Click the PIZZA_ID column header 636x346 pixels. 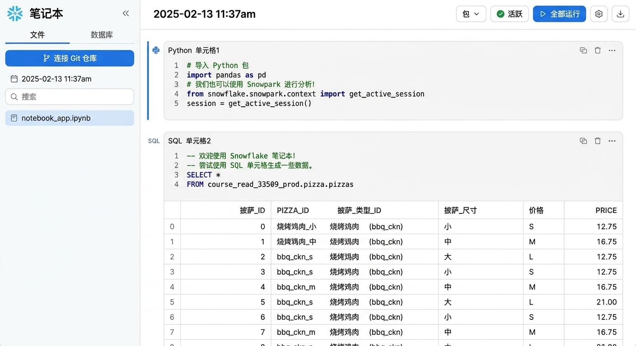point(293,210)
